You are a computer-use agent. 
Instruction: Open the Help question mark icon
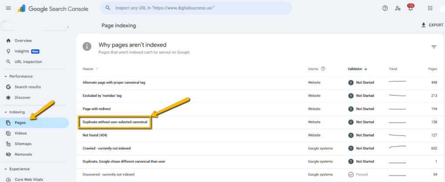385,8
